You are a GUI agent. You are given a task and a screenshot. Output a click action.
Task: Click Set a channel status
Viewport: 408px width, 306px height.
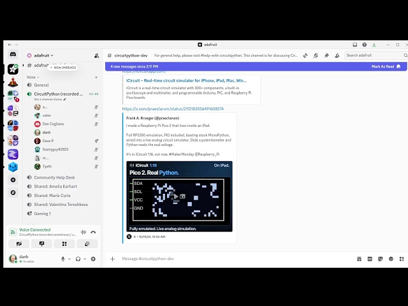point(50,99)
